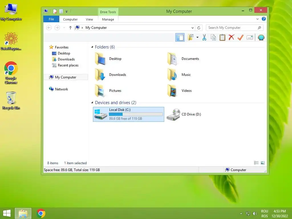
Task: Open the File tab
Action: (x=51, y=19)
